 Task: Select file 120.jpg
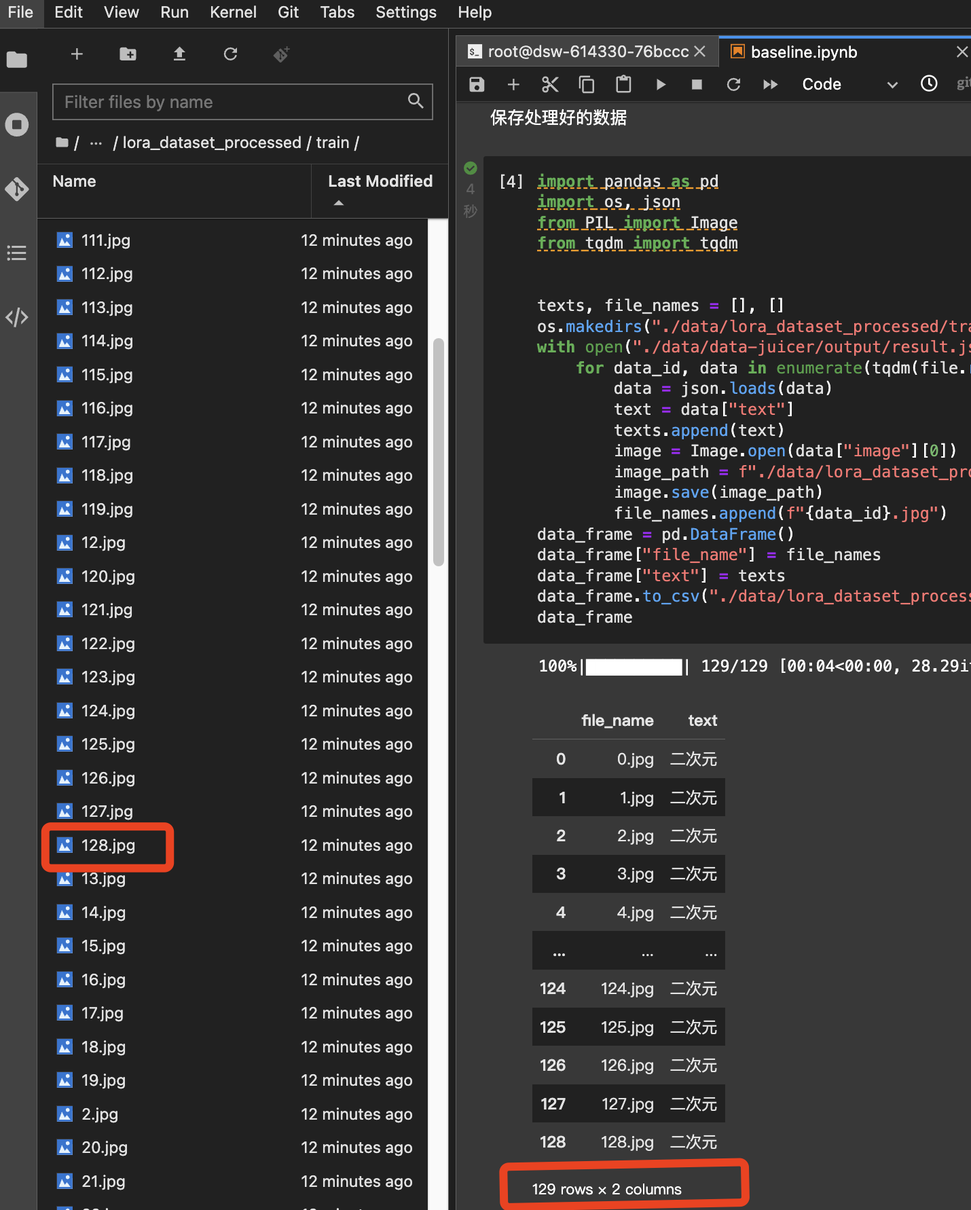click(233, 576)
